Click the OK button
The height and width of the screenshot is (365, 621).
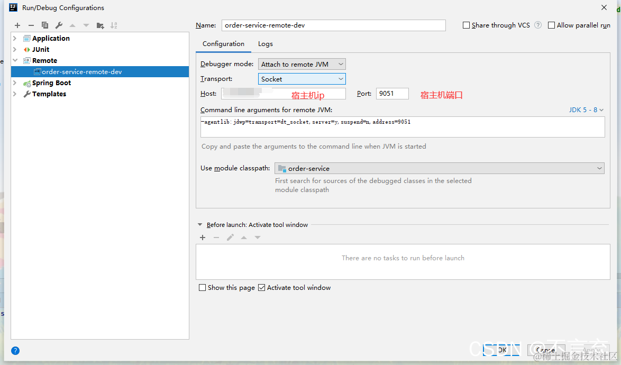(x=501, y=350)
